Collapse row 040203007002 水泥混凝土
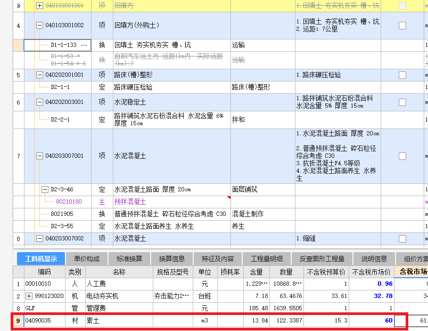Screen dimensions: 428x331 39,239
